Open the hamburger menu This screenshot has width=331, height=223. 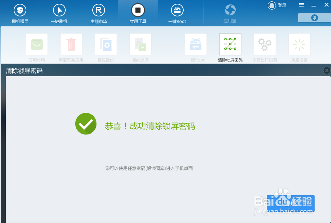[301, 5]
